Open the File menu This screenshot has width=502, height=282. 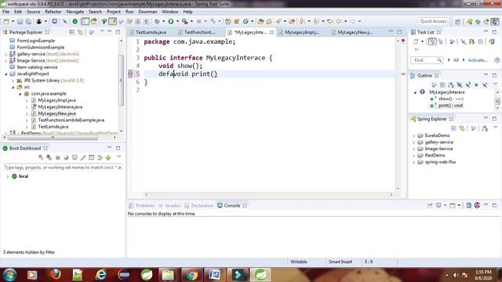(x=5, y=12)
